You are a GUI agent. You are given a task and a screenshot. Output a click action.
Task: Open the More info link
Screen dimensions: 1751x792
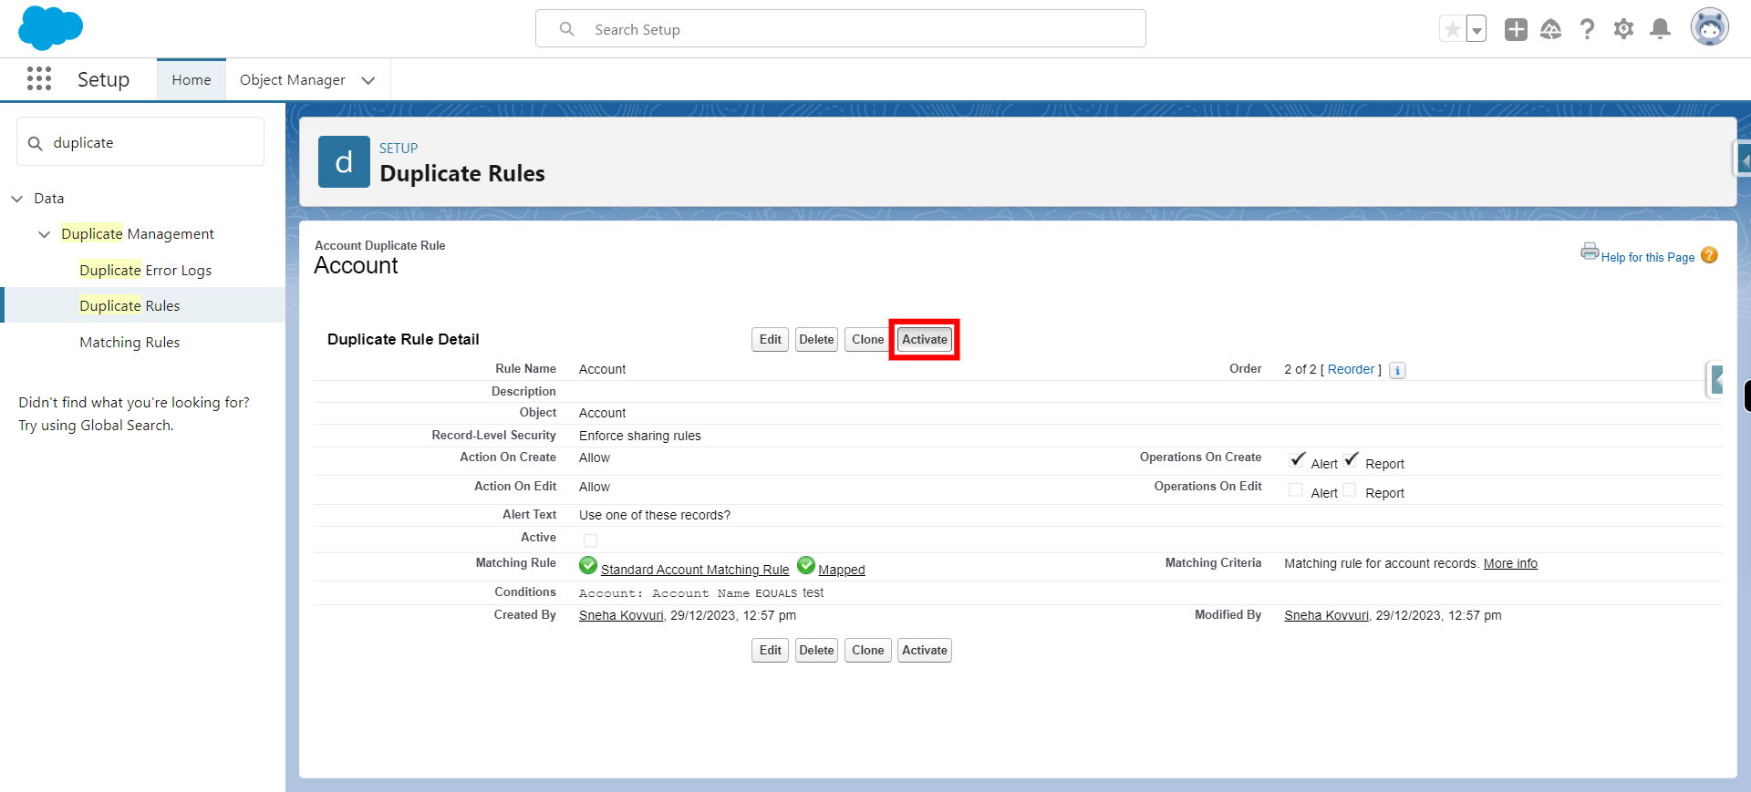[x=1510, y=563]
